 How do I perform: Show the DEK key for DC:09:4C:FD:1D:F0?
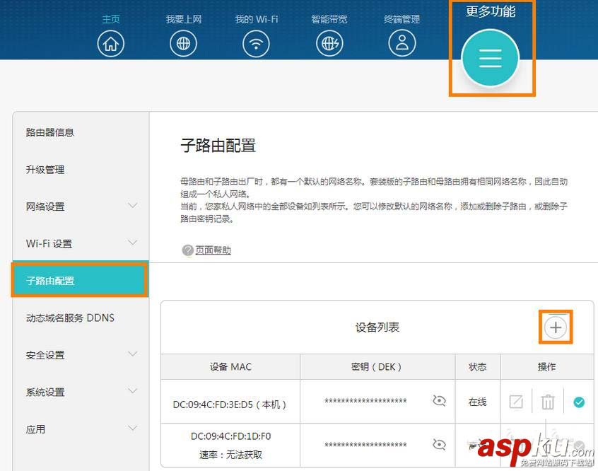tap(438, 445)
